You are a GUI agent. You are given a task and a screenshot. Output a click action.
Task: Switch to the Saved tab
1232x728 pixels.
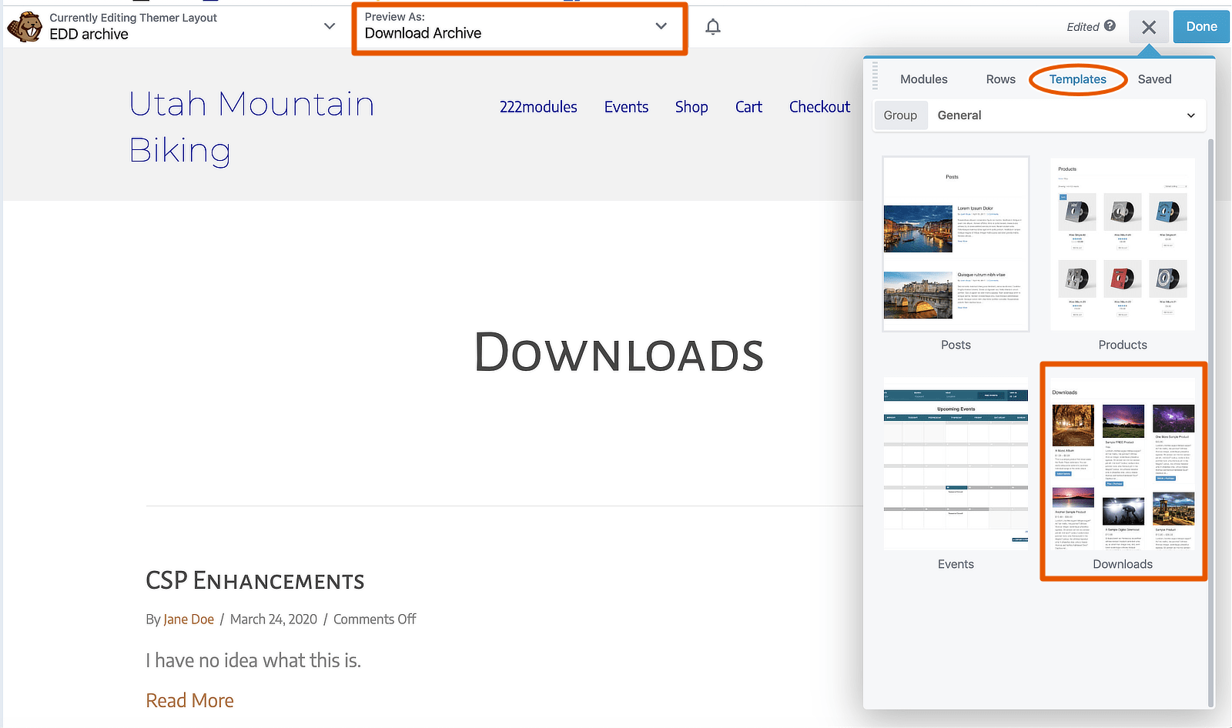pyautogui.click(x=1154, y=79)
